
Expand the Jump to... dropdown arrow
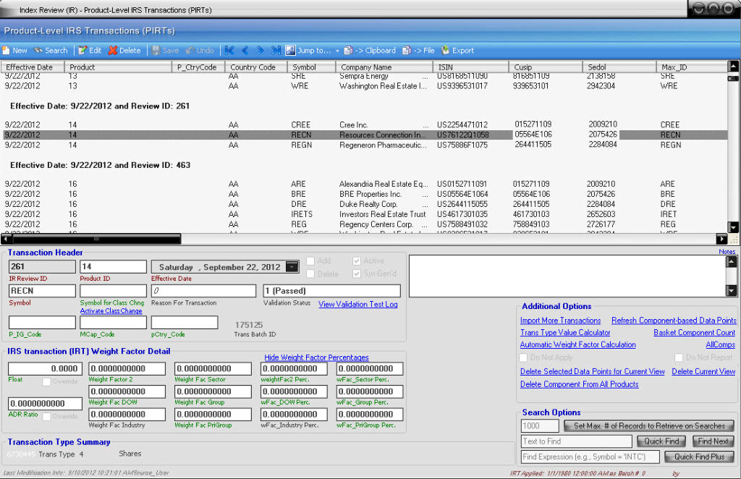(x=337, y=51)
